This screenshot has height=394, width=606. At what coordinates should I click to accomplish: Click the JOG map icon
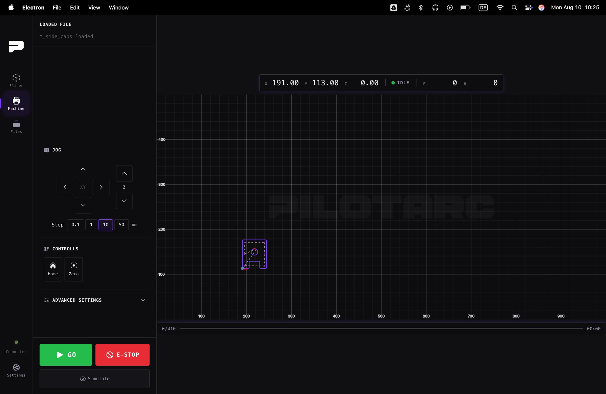point(46,150)
